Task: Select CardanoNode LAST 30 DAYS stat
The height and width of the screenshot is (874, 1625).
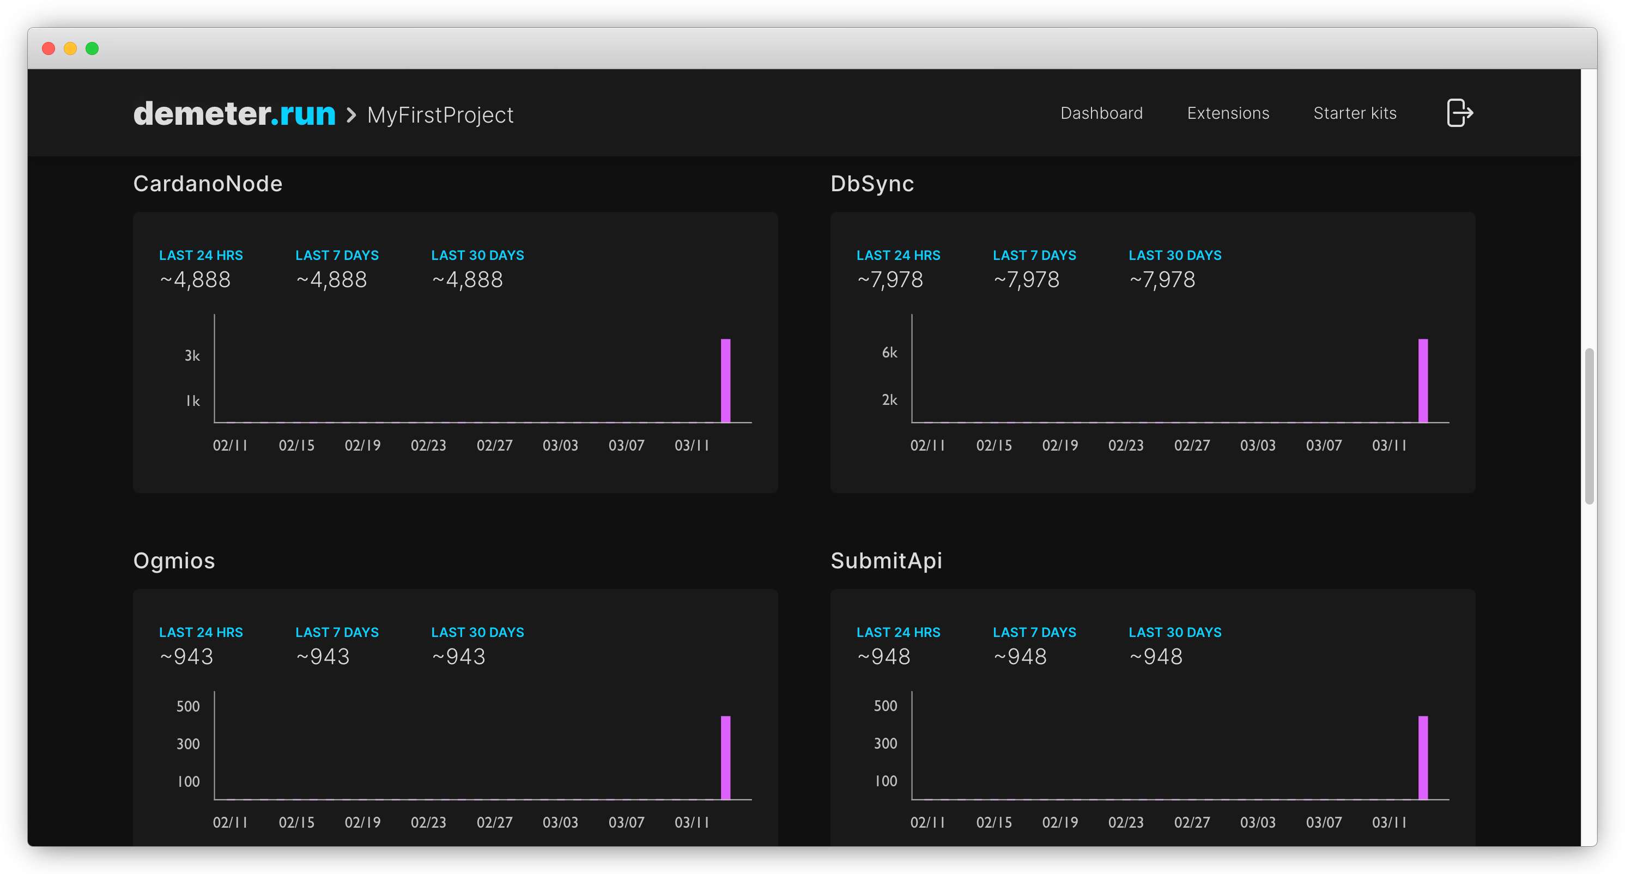Action: pos(477,269)
